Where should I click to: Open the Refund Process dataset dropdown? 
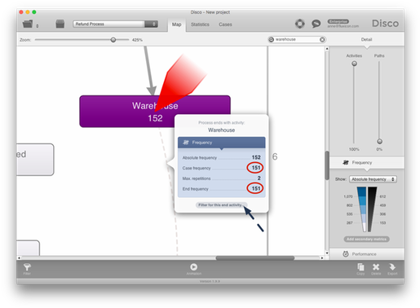pyautogui.click(x=115, y=24)
